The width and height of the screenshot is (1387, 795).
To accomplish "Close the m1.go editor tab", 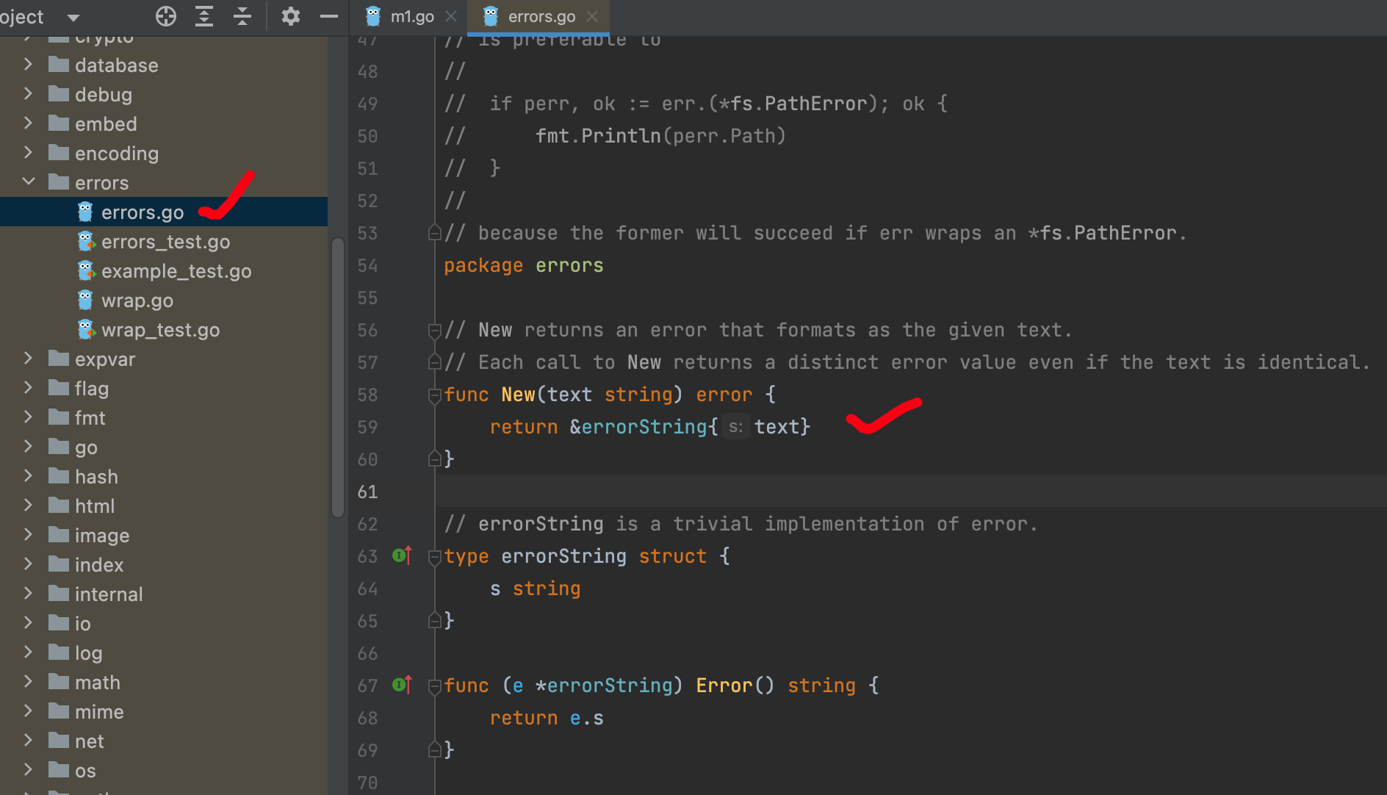I will click(451, 16).
